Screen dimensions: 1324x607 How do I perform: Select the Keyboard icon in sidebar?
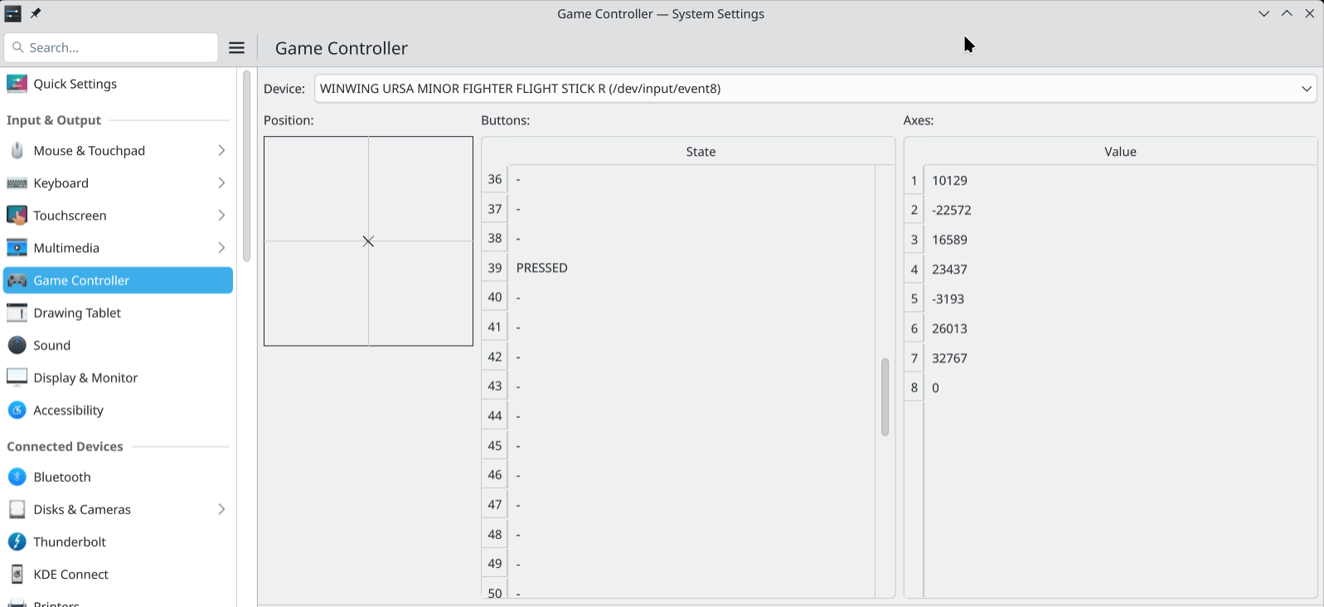[17, 182]
